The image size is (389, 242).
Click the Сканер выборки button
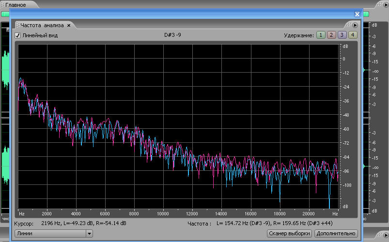tap(289, 234)
